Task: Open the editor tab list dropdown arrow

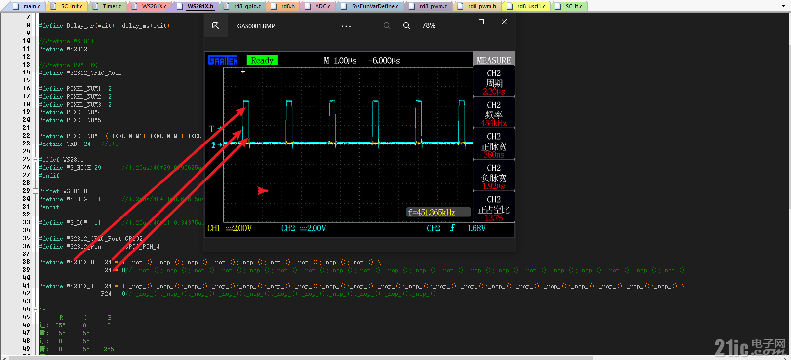Action: (783, 6)
